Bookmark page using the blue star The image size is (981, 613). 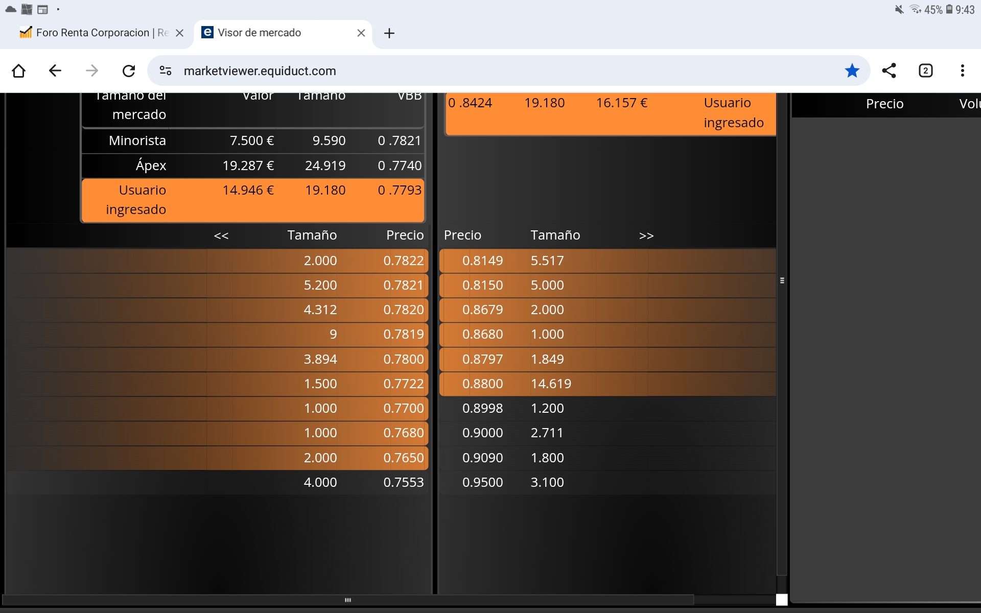(x=852, y=70)
